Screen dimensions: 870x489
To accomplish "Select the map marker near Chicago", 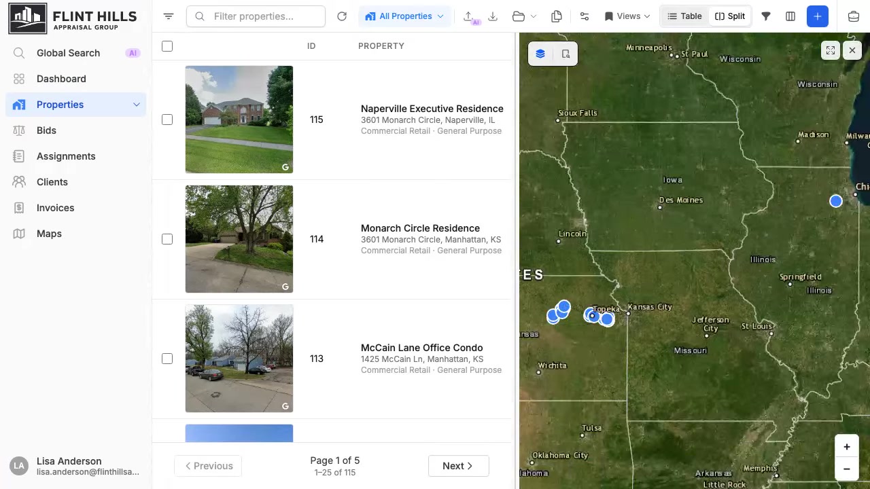I will [836, 201].
